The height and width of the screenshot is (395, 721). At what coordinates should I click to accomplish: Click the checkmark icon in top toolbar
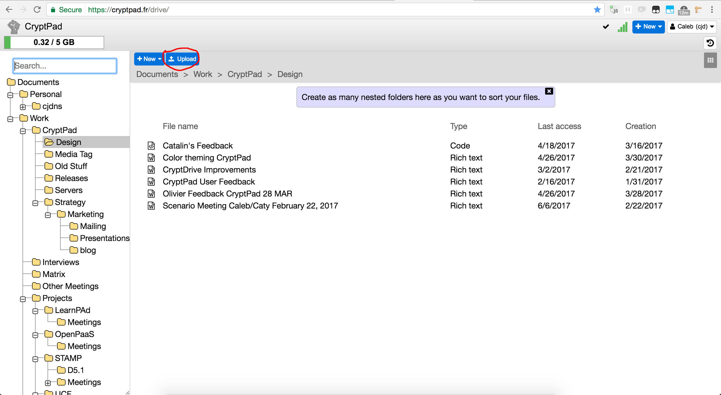[x=606, y=27]
